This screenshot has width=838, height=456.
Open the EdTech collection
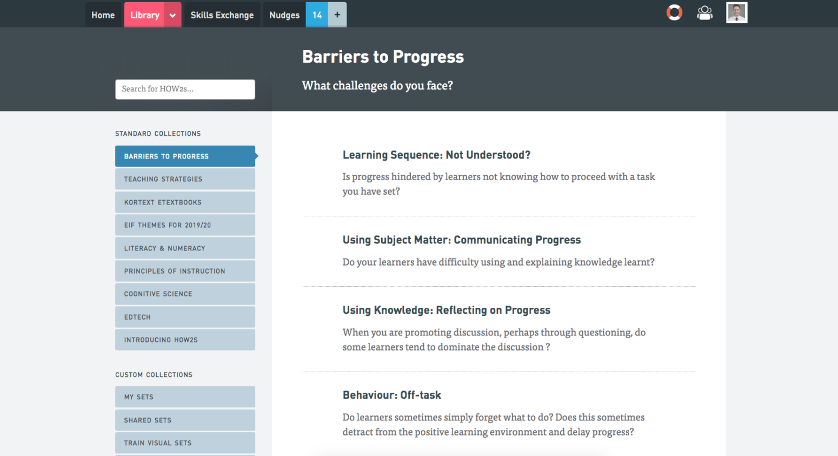point(185,317)
